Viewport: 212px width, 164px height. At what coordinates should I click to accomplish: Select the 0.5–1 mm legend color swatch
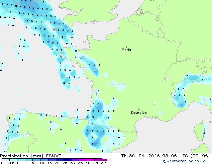tap(13, 160)
